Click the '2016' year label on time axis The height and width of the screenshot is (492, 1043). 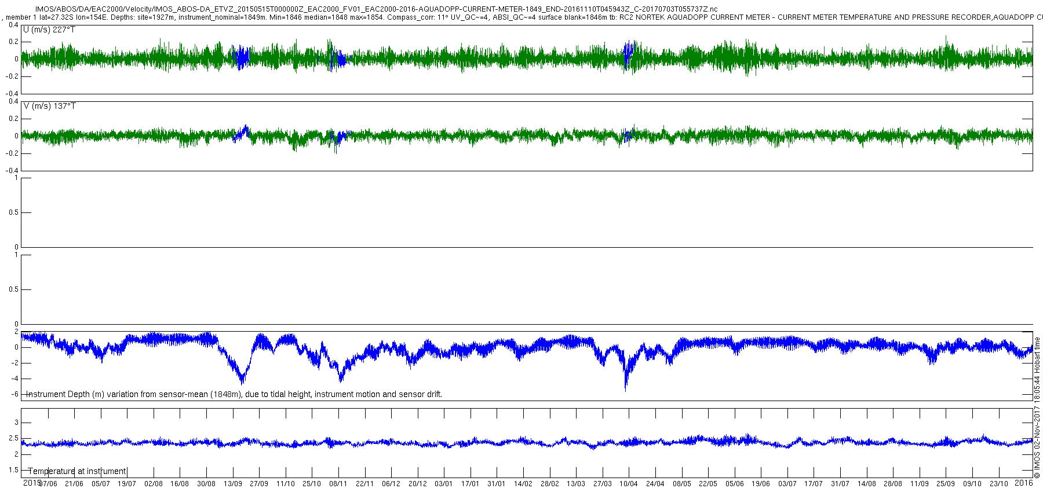tap(1024, 482)
